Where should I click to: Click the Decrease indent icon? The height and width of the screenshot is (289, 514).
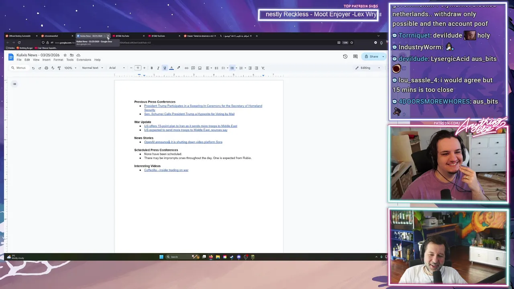[x=250, y=68]
